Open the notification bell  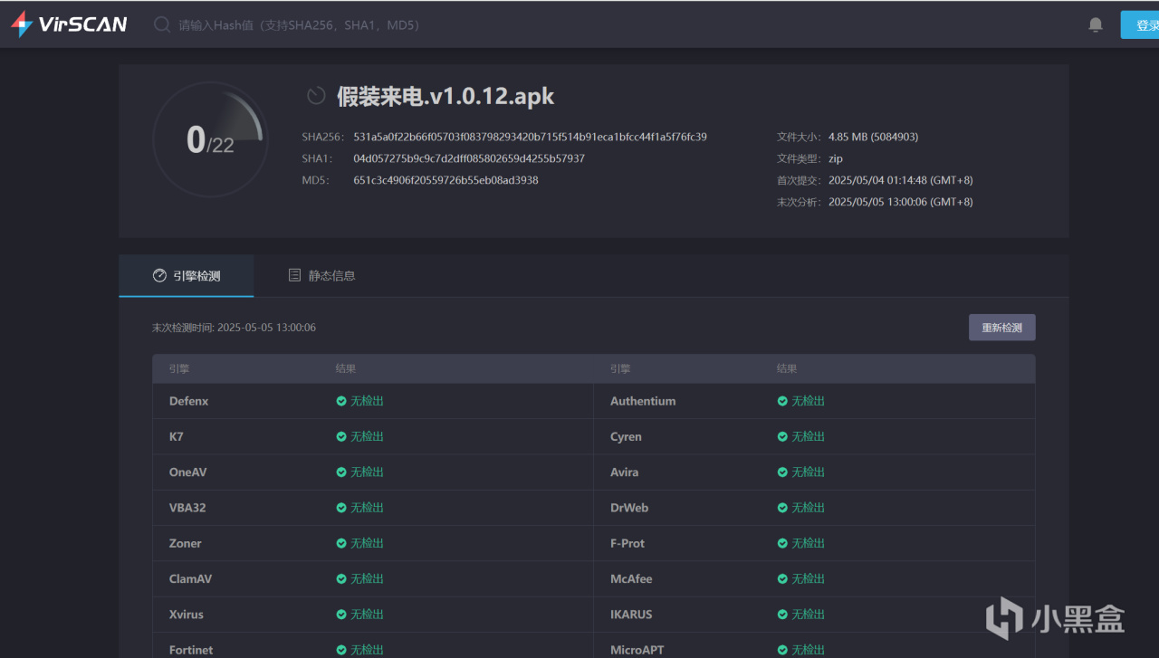pos(1096,25)
